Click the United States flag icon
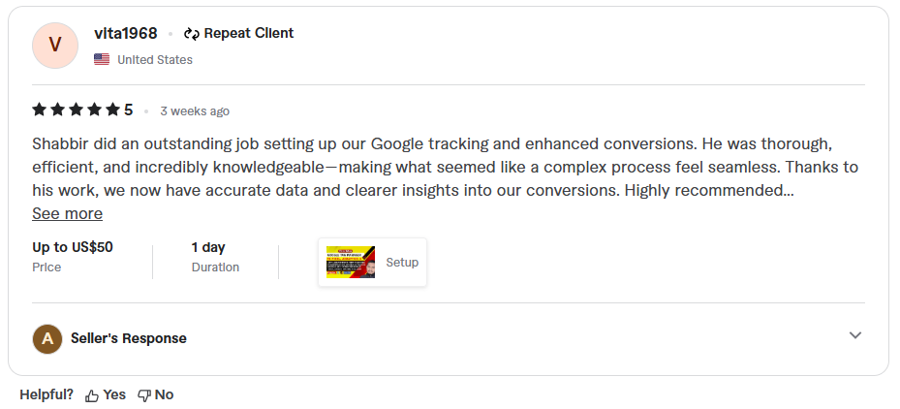Image resolution: width=900 pixels, height=409 pixels. click(102, 59)
